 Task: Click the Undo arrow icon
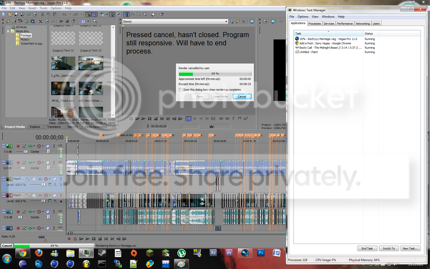coord(64,14)
